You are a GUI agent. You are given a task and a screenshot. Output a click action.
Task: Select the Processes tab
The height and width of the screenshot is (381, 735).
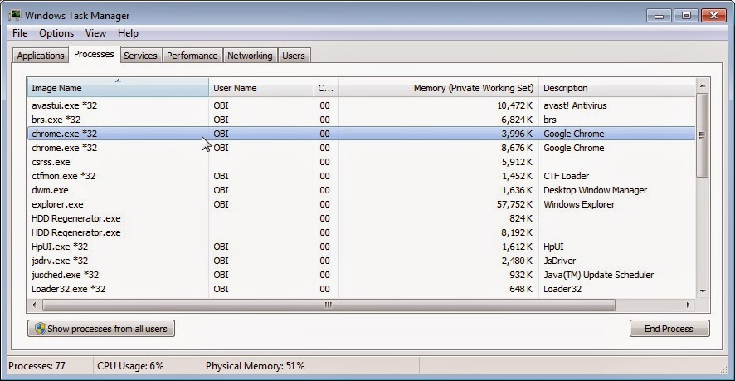(x=95, y=55)
